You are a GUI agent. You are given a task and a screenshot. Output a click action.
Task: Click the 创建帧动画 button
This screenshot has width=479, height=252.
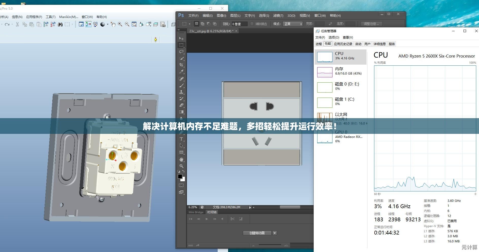click(x=257, y=233)
